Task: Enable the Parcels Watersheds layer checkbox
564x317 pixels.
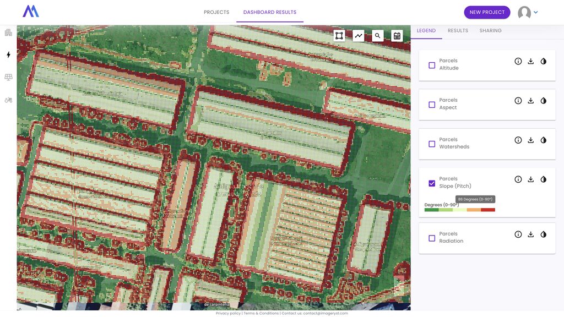Action: tap(432, 144)
